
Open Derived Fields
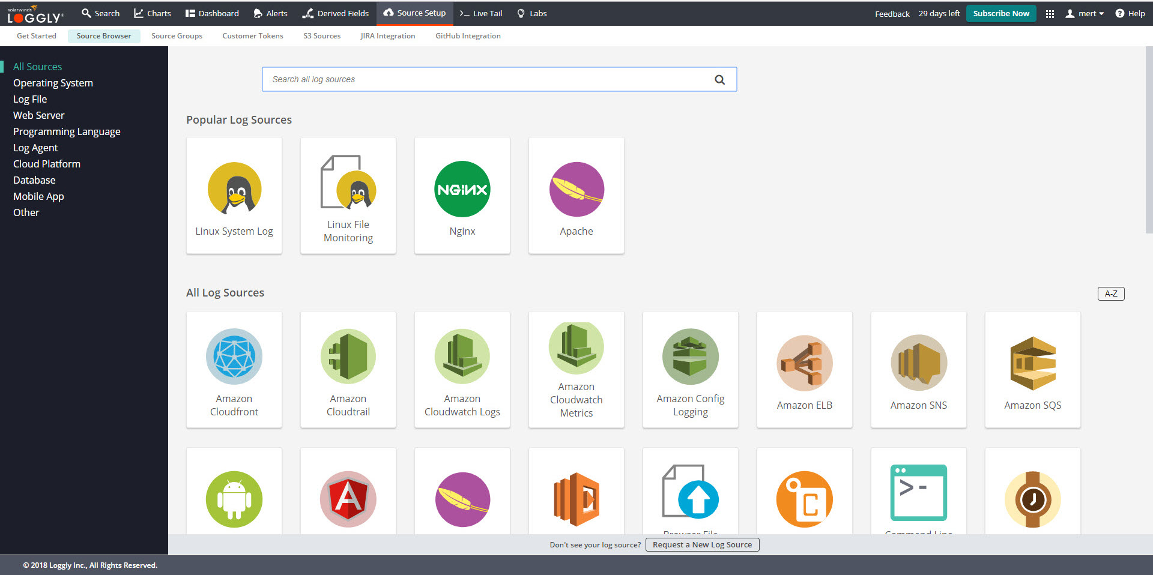click(x=335, y=13)
